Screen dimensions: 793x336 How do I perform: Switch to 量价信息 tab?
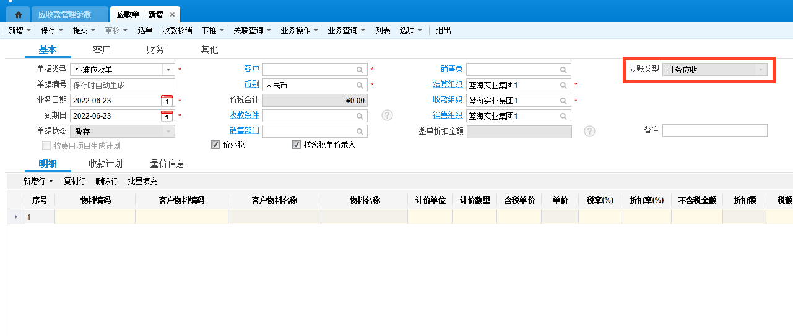167,164
